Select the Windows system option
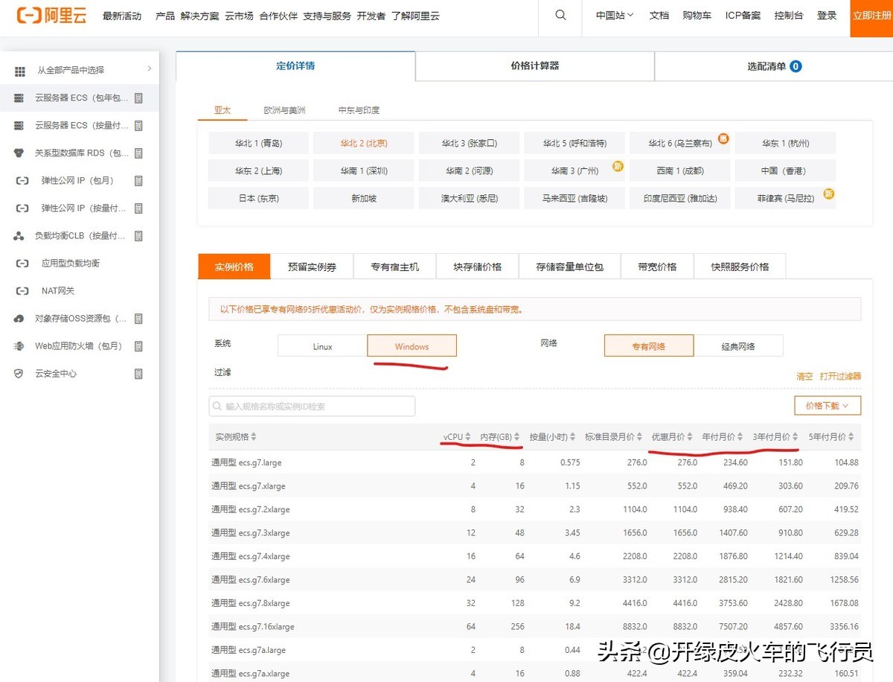 412,345
